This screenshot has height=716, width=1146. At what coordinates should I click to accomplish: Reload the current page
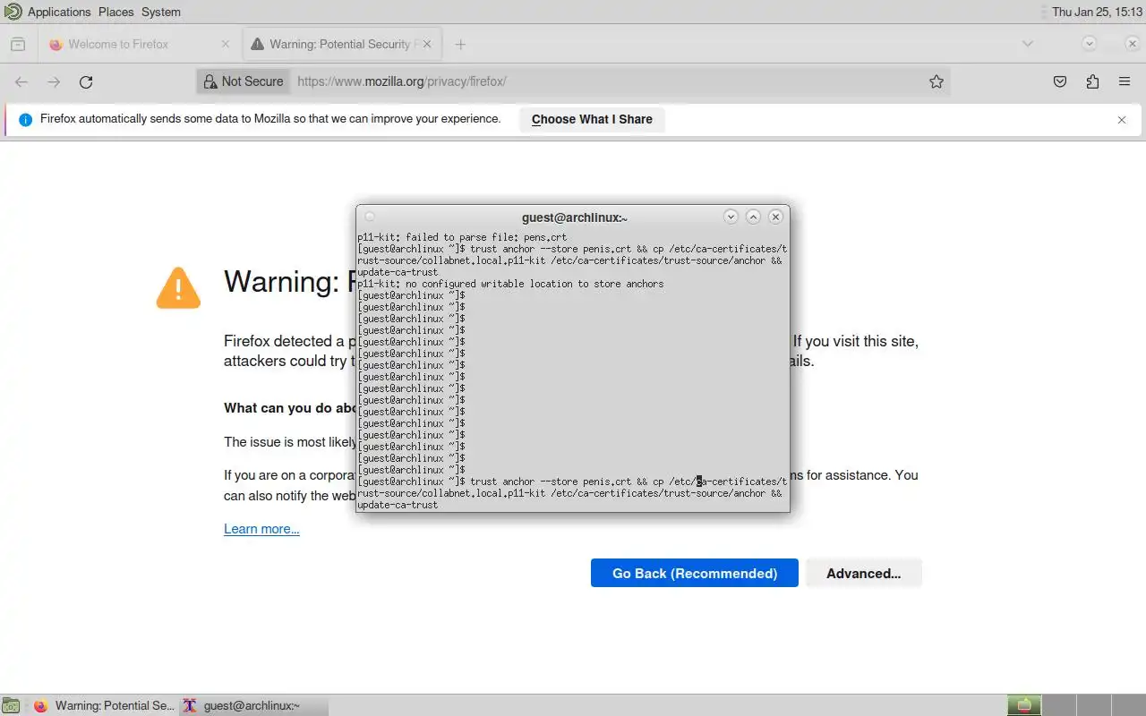click(86, 81)
